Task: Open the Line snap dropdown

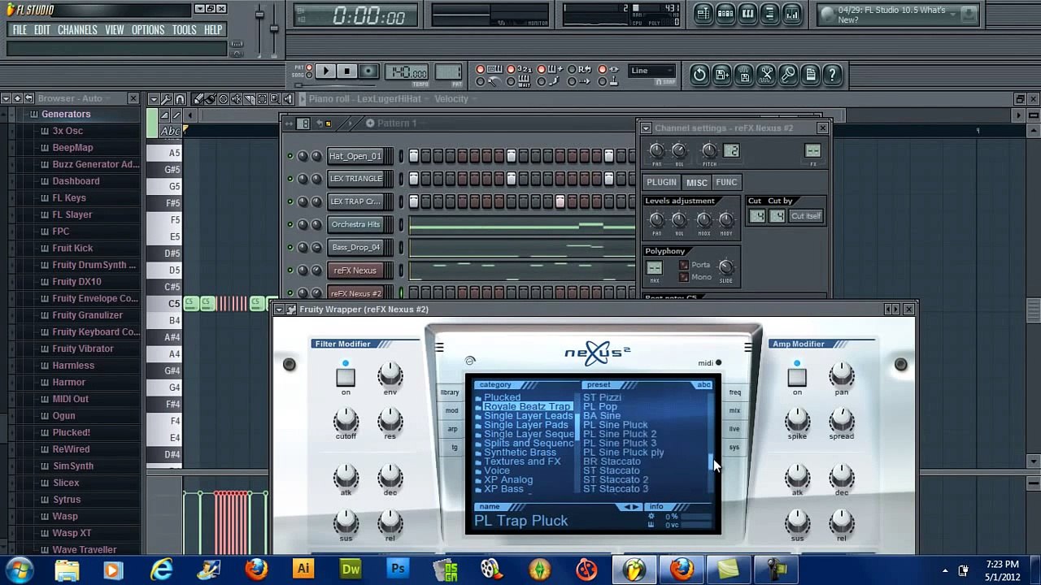Action: (x=652, y=71)
